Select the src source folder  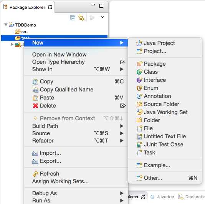[x=21, y=32]
